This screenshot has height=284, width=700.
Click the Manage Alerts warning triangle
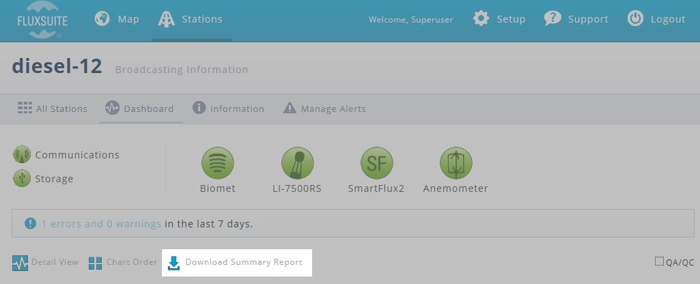[x=290, y=108]
